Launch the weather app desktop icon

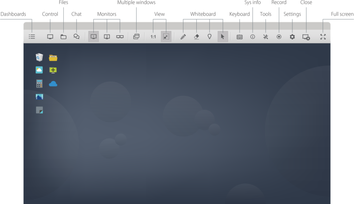coord(39,70)
